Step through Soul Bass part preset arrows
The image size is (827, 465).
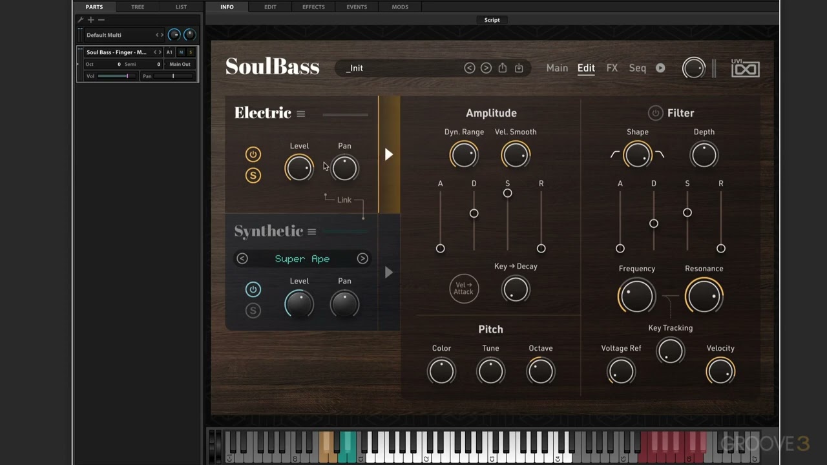pyautogui.click(x=156, y=52)
